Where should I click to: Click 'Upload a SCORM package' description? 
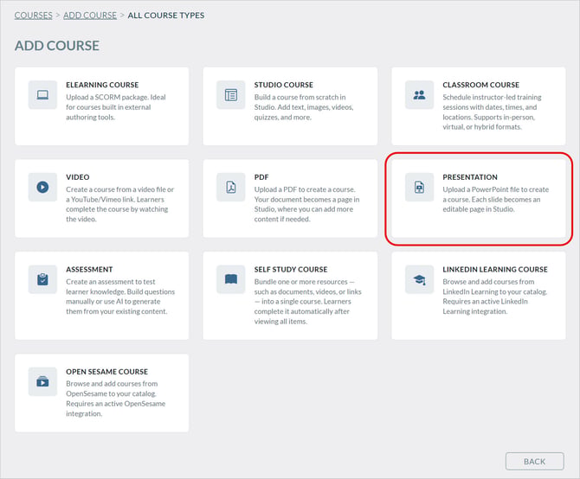pos(116,107)
